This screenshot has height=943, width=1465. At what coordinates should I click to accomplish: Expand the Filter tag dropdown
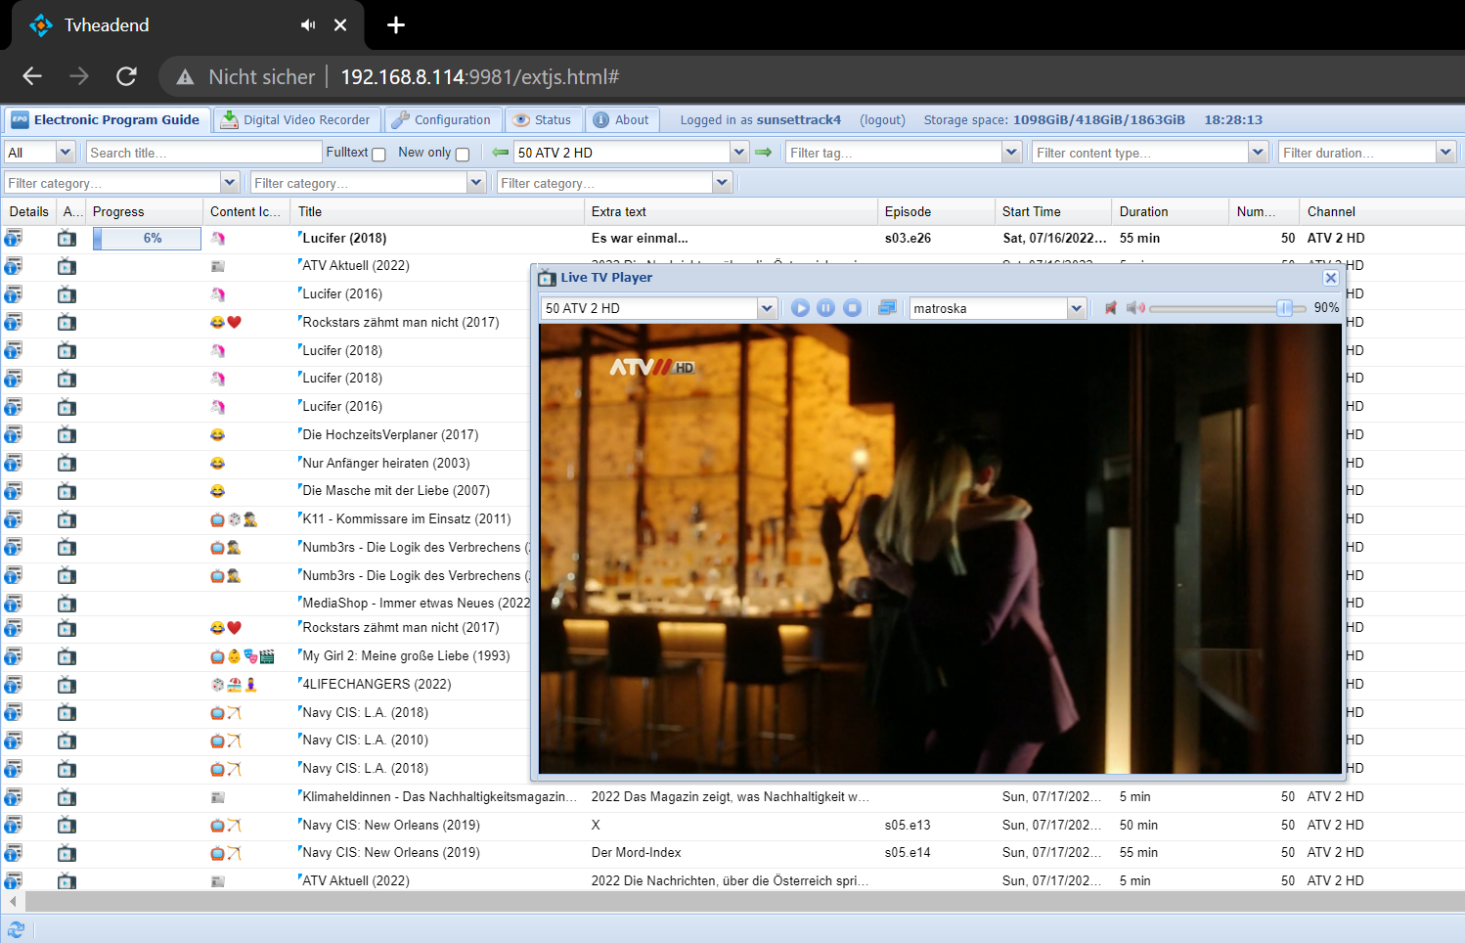click(1011, 152)
